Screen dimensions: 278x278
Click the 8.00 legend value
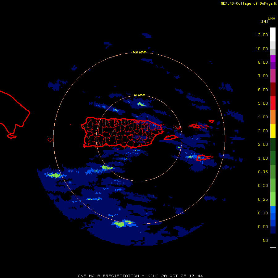pyautogui.click(x=263, y=62)
